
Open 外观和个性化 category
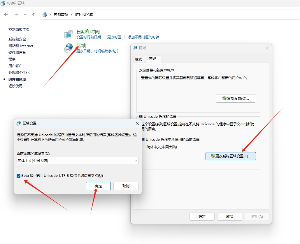pos(19,72)
